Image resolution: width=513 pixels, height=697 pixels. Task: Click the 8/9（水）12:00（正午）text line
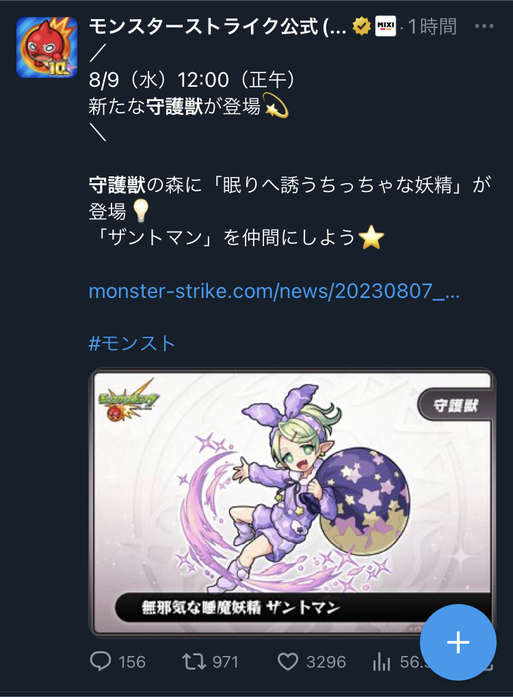tap(192, 80)
